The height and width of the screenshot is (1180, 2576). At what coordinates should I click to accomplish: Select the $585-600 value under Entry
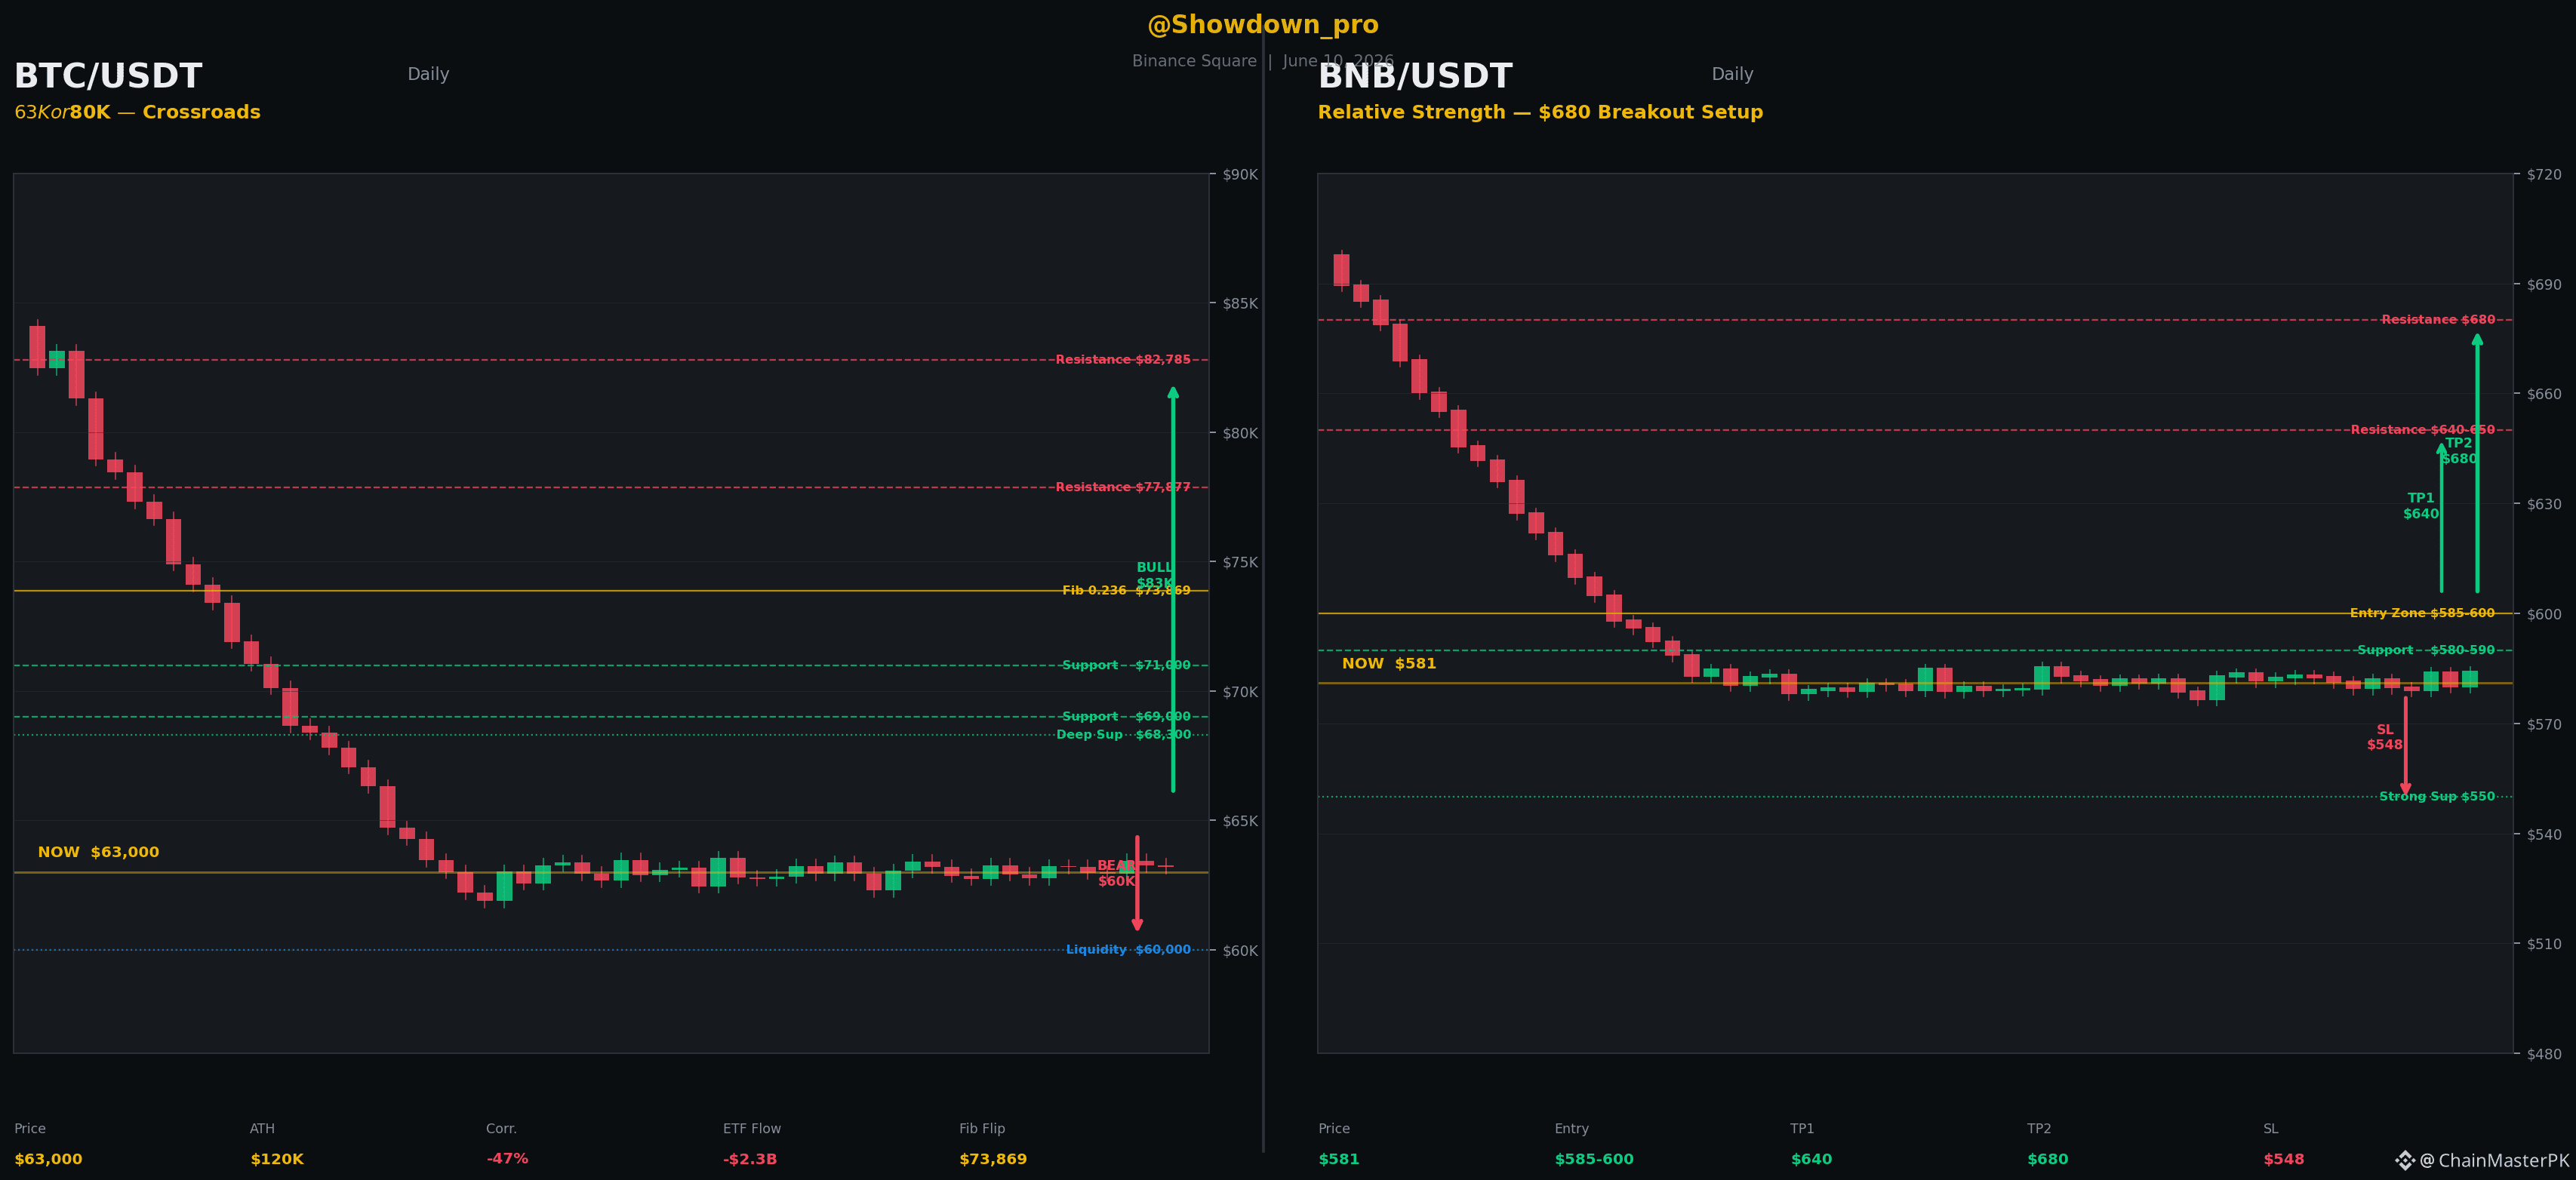click(x=1594, y=1159)
